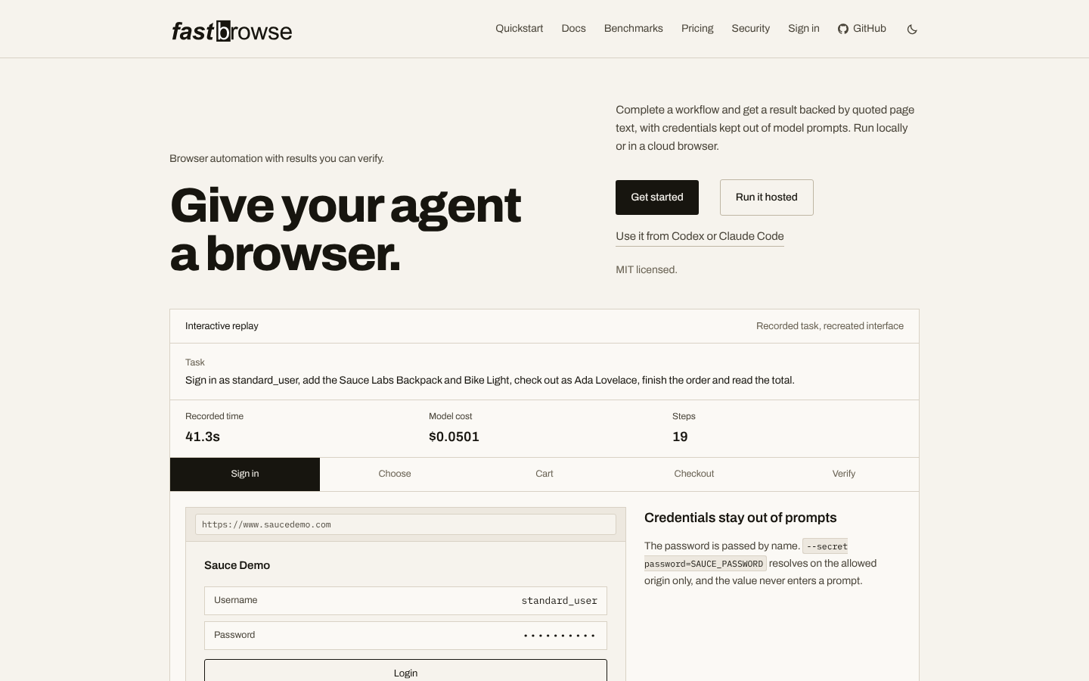Switch to the Verify step tab

pos(844,474)
